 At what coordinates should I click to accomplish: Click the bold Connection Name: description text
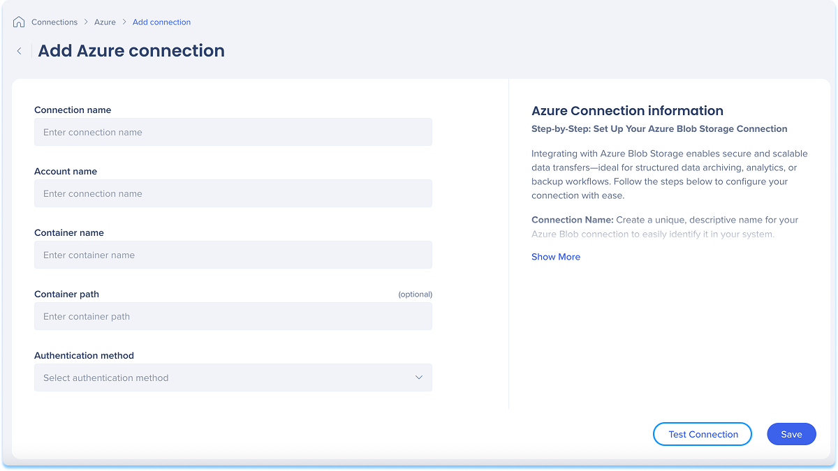pos(572,220)
